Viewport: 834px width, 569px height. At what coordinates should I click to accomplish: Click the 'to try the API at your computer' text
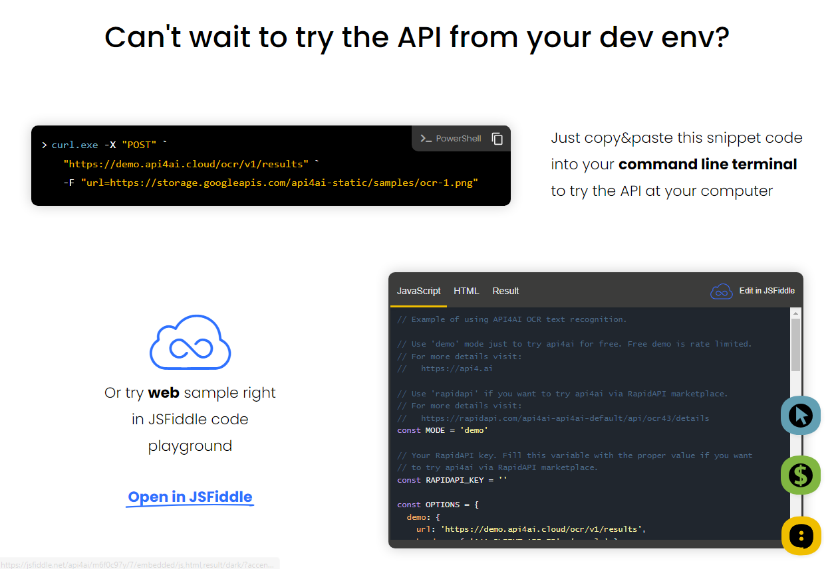662,191
